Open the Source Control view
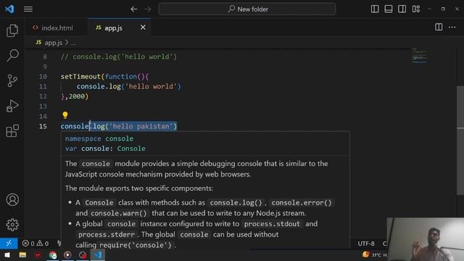The image size is (464, 261). coord(12,80)
